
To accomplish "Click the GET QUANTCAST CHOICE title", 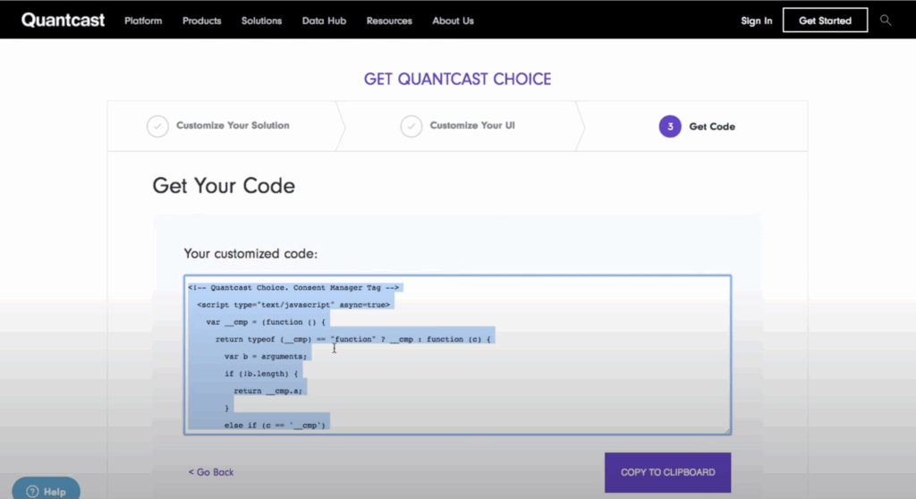I will [x=457, y=79].
